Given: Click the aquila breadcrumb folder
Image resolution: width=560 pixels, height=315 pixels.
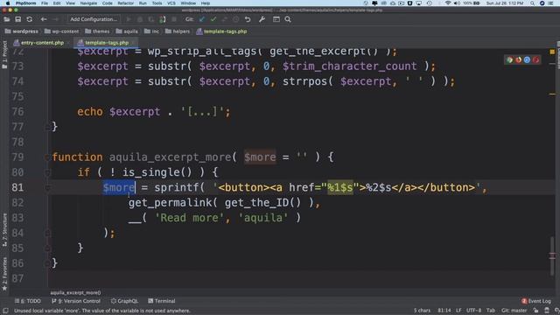Looking at the screenshot, I should tap(127, 31).
